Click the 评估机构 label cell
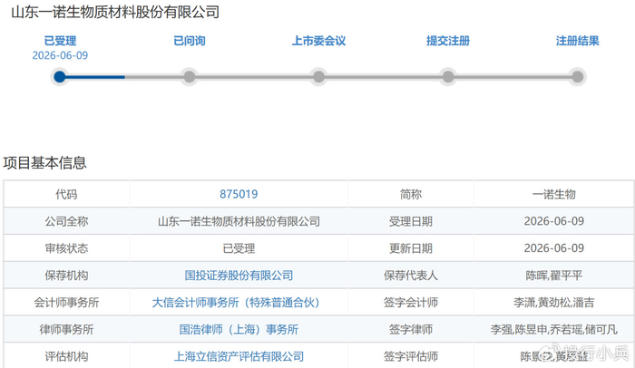This screenshot has height=368, width=635. [x=66, y=355]
